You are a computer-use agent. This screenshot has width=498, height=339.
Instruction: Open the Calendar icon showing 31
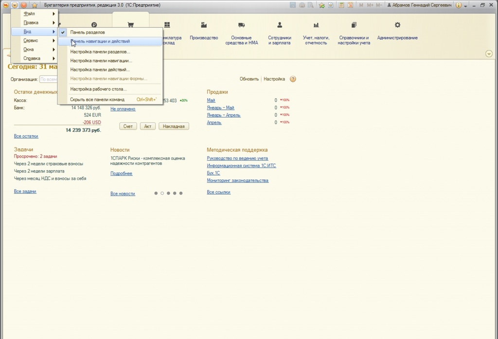click(x=350, y=5)
